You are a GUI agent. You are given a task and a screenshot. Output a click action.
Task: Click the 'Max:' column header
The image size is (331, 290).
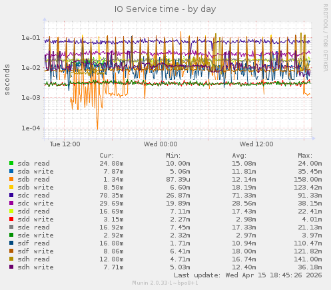(305, 156)
